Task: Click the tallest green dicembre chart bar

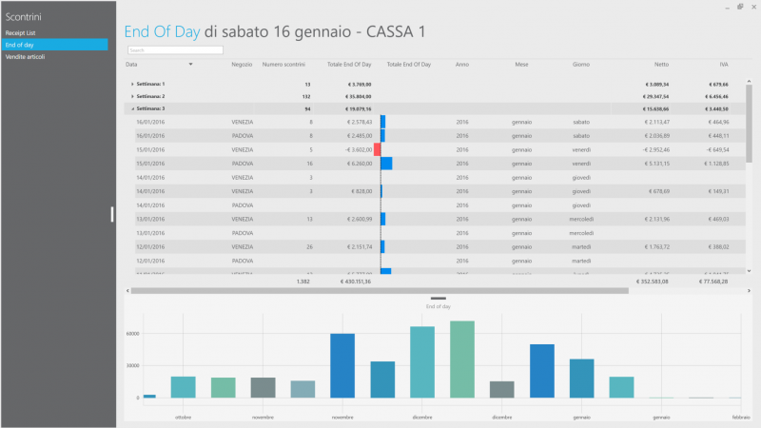Action: click(x=462, y=360)
